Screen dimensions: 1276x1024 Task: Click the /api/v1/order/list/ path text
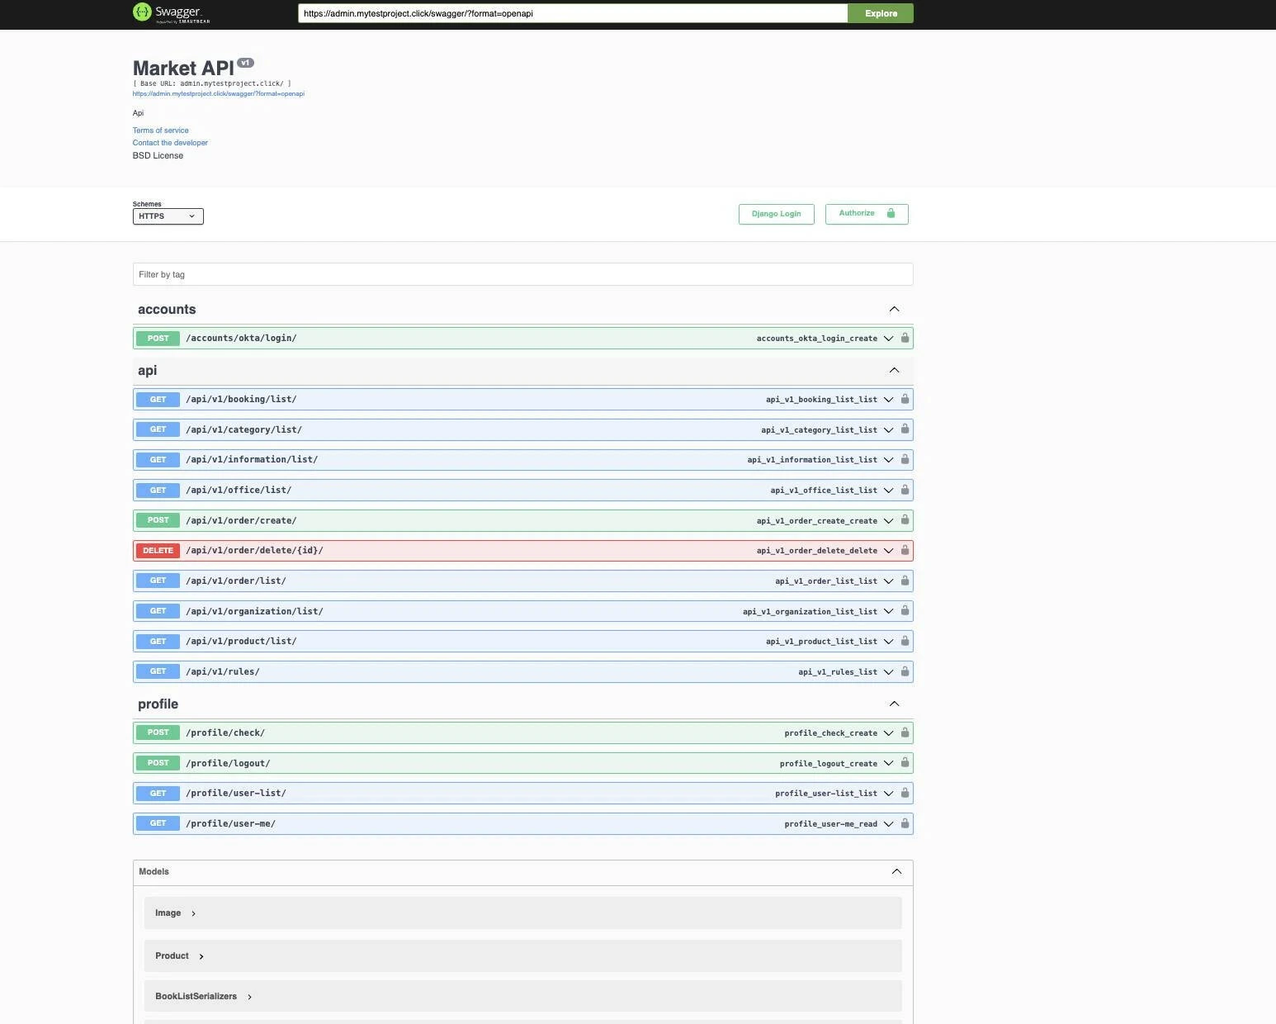click(236, 581)
